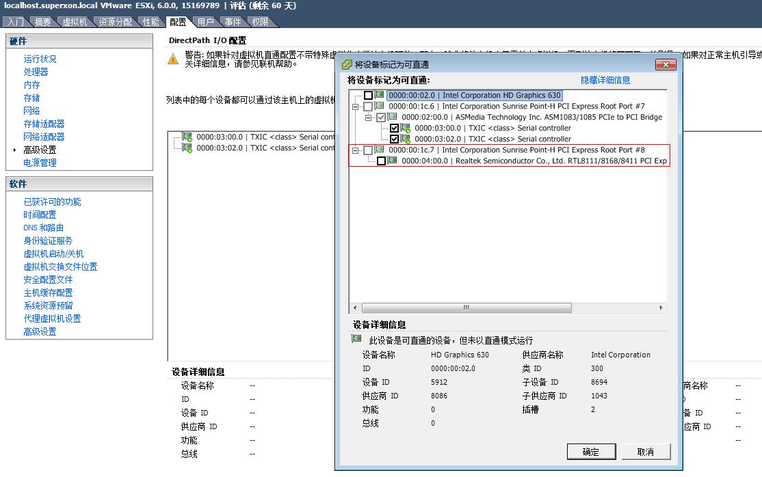Click the scrollbar right arrow in device tree

661,308
